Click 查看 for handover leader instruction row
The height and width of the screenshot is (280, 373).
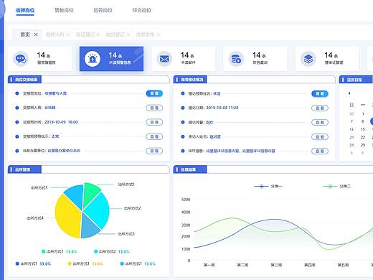coord(154,136)
